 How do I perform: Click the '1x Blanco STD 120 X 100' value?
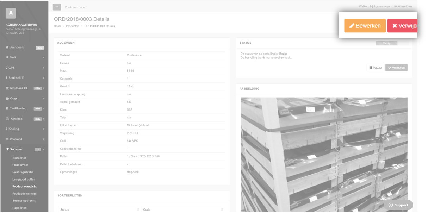pos(143,156)
